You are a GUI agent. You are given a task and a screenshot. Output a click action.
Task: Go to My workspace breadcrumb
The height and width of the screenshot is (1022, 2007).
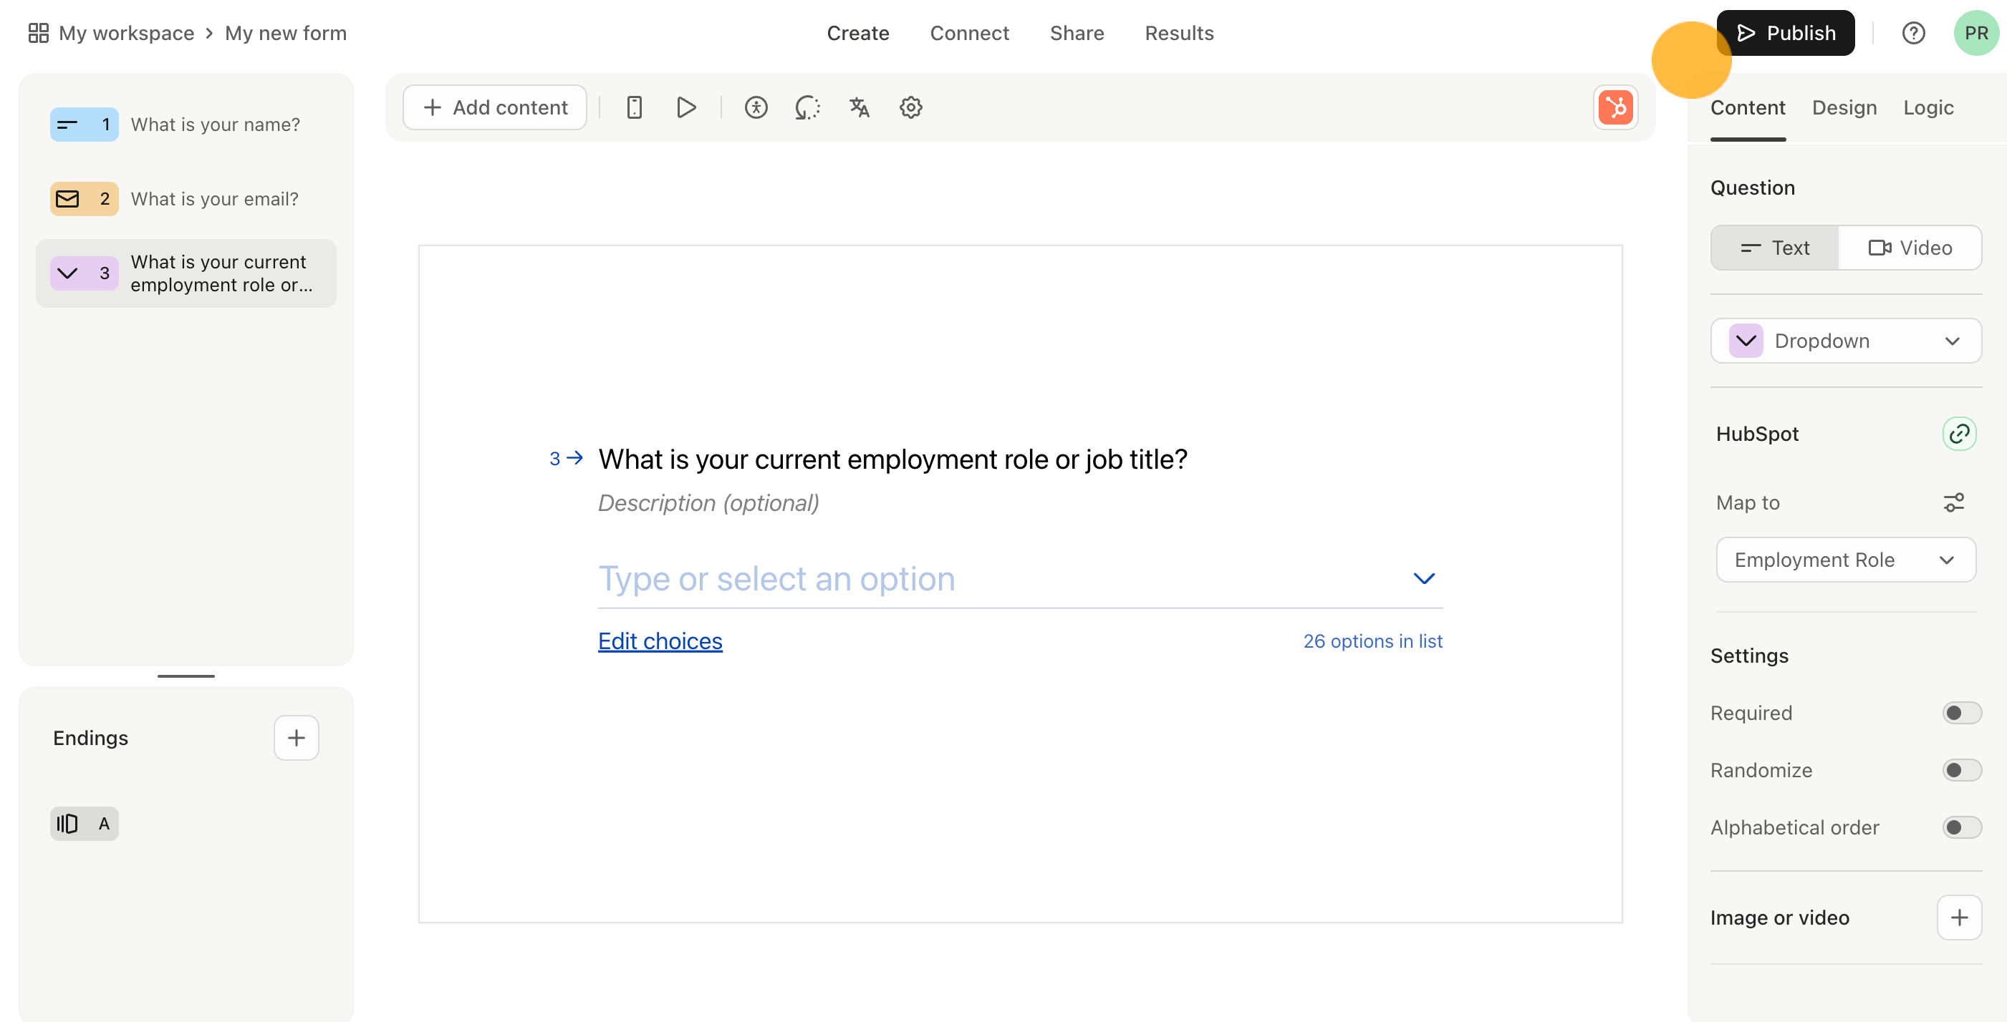[126, 34]
